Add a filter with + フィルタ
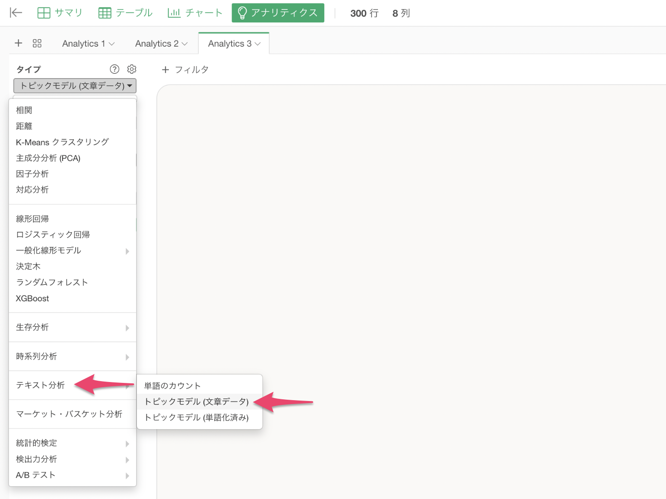Screen dimensions: 666x499 (185, 69)
